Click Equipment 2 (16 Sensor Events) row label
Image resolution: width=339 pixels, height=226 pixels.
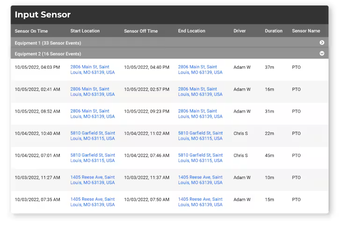pos(48,54)
